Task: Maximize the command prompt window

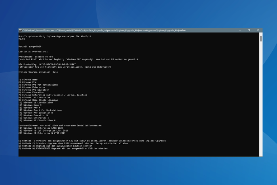Action: tap(249, 31)
